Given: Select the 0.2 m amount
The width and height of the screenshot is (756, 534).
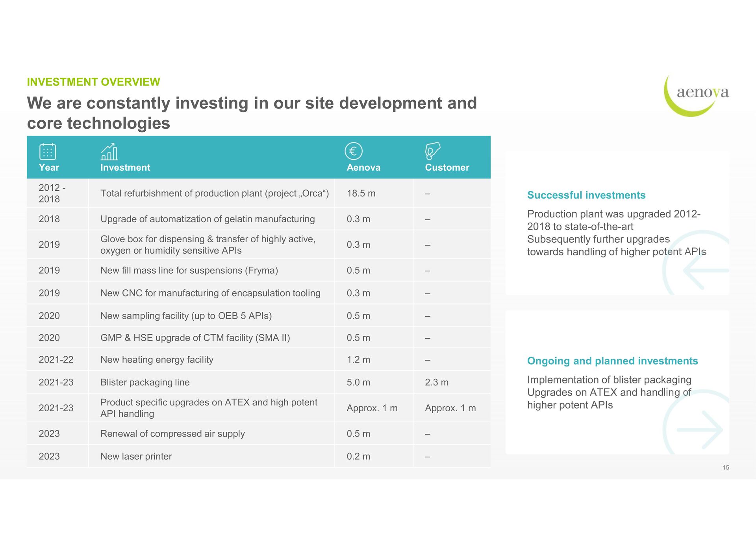Looking at the screenshot, I should (358, 457).
